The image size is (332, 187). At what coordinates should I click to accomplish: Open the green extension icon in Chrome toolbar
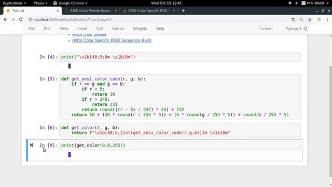pos(320,20)
